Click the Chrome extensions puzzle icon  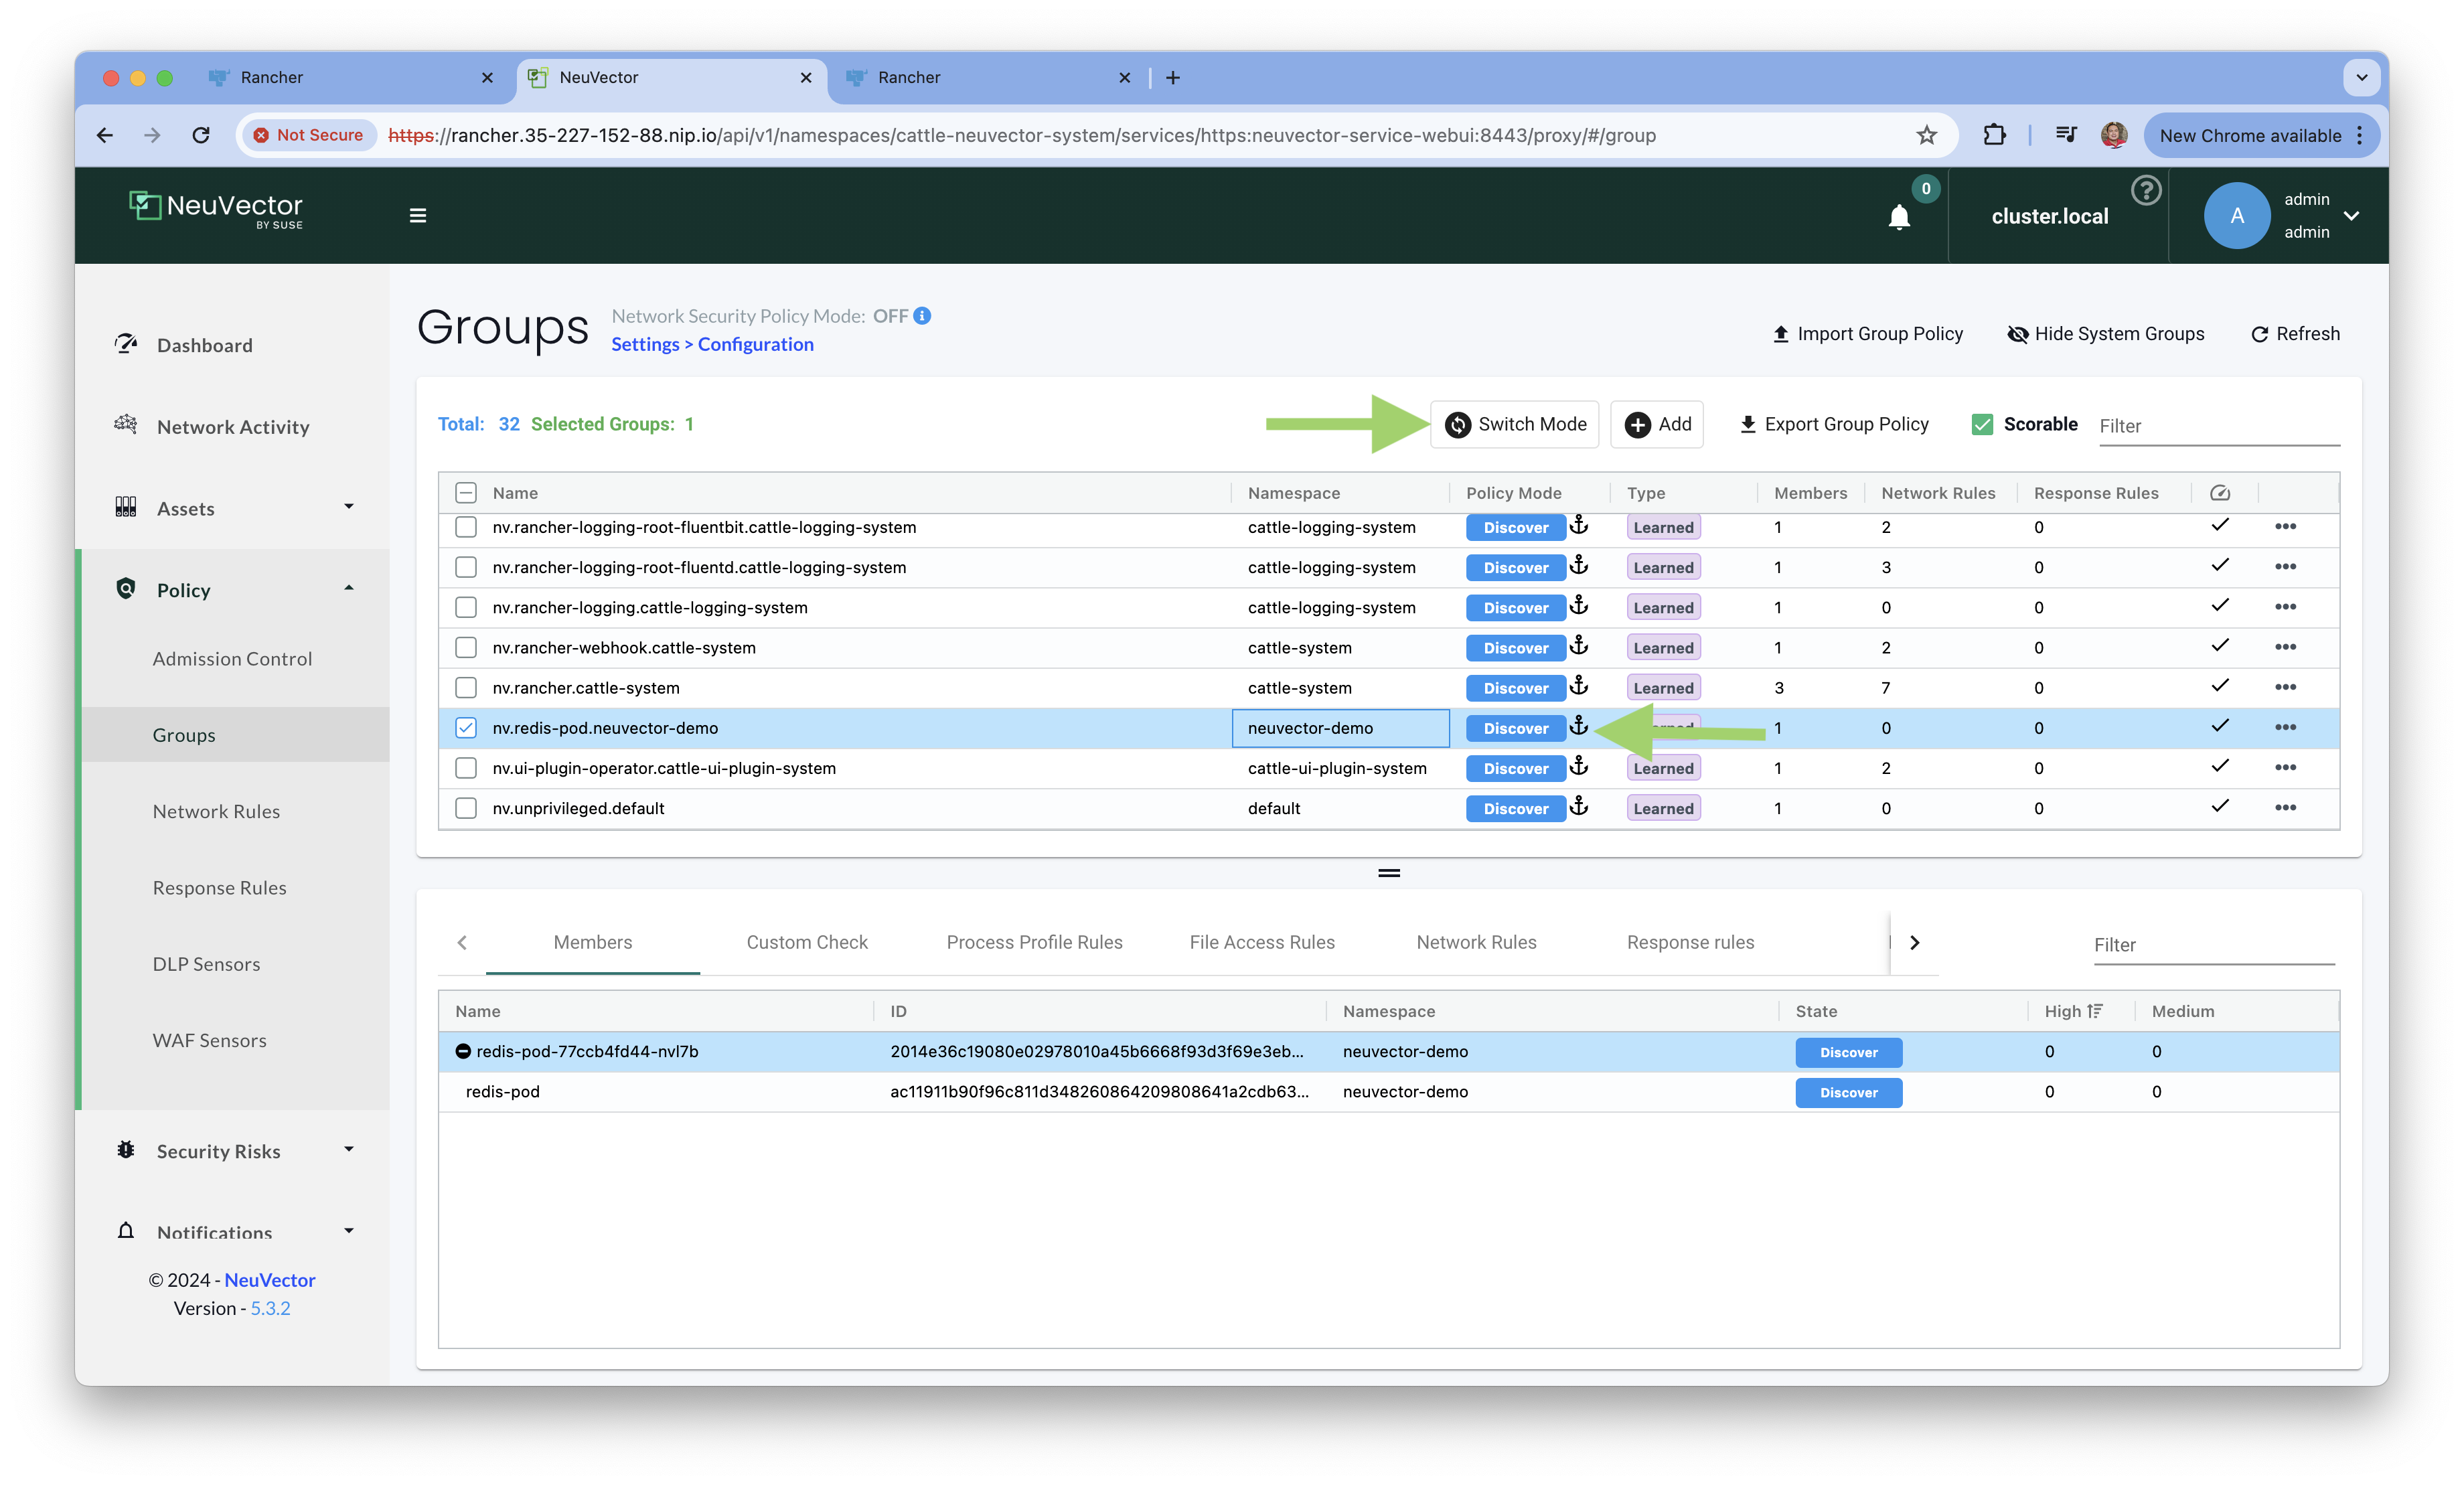(x=1994, y=135)
